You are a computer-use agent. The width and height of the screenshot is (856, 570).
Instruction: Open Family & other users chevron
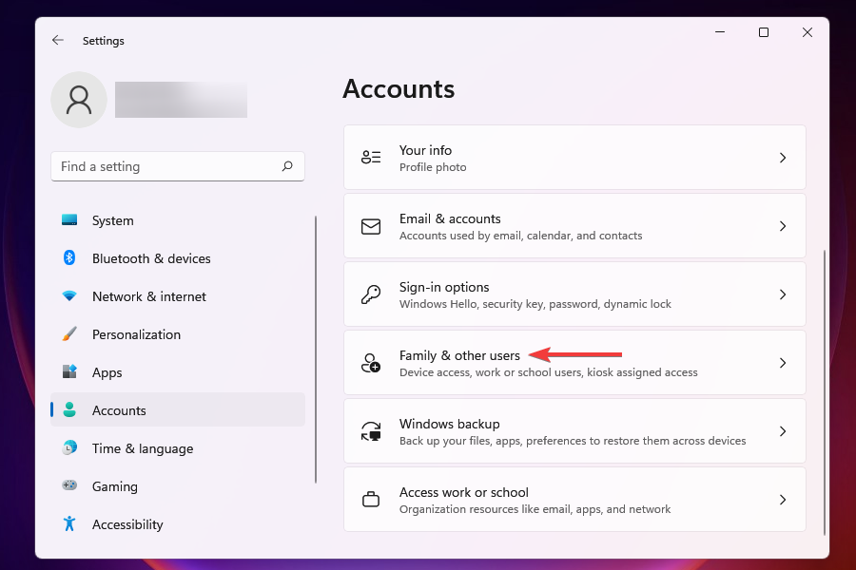(x=783, y=363)
